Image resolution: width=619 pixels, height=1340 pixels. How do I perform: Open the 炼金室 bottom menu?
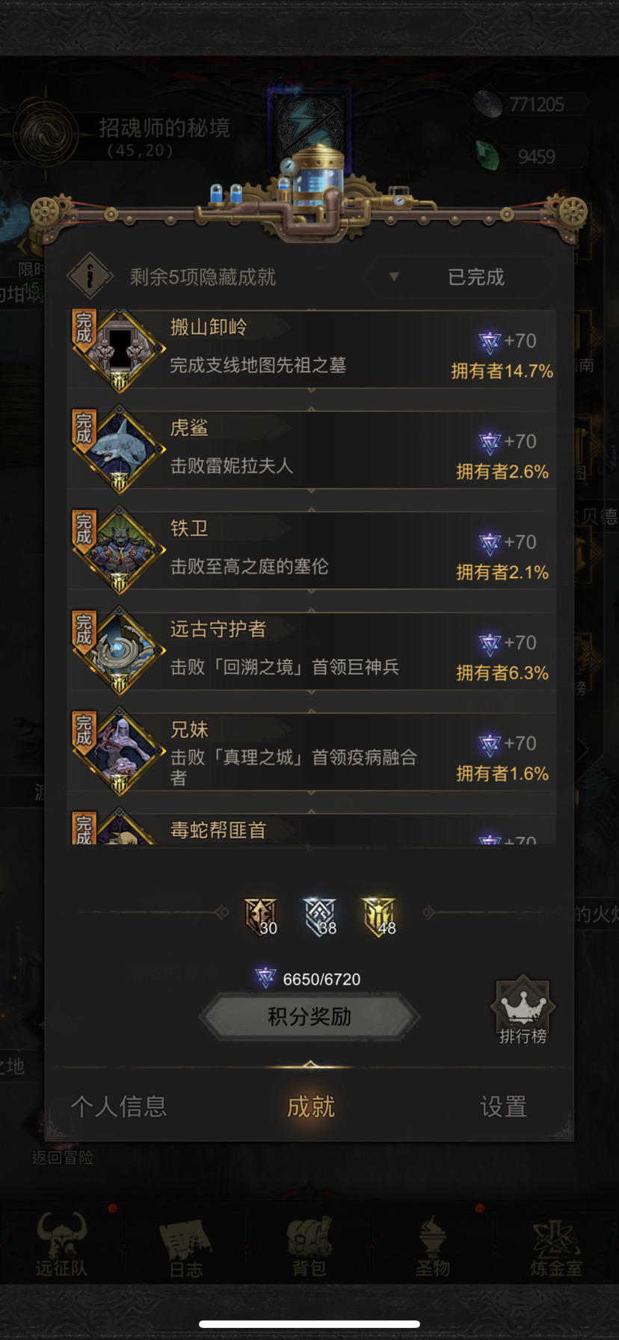pos(556,1244)
